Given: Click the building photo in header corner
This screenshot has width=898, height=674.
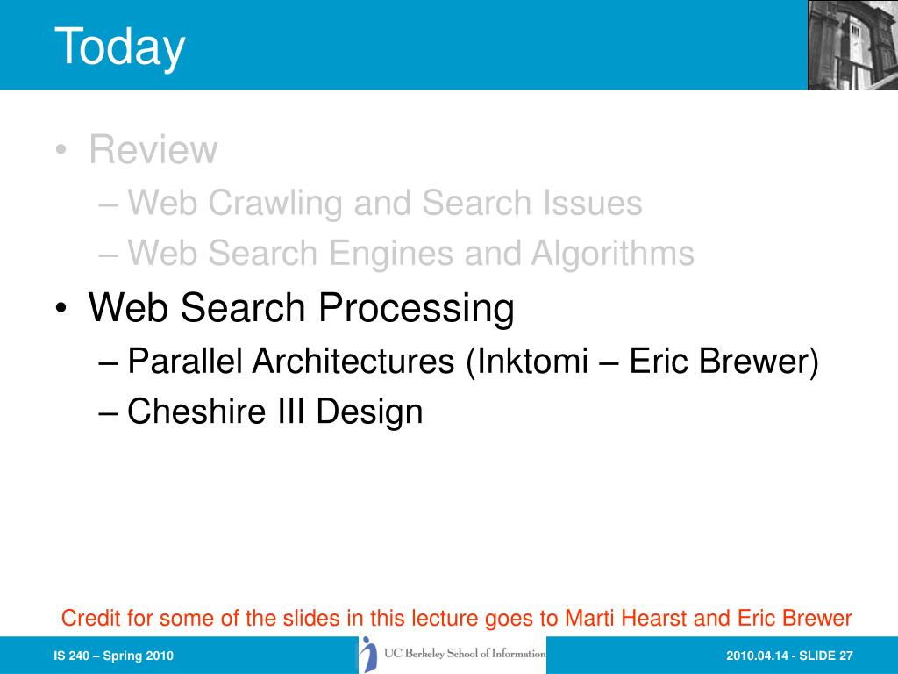Looking at the screenshot, I should (852, 46).
